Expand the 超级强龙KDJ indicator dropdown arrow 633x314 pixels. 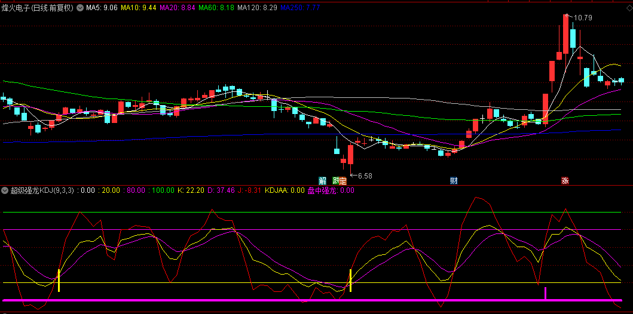(x=5, y=190)
